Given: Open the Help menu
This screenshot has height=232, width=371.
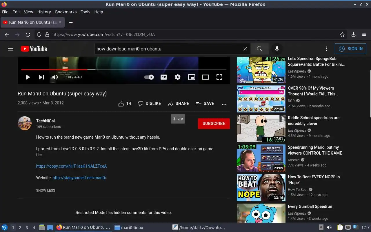Looking at the screenshot, I should point(99,12).
